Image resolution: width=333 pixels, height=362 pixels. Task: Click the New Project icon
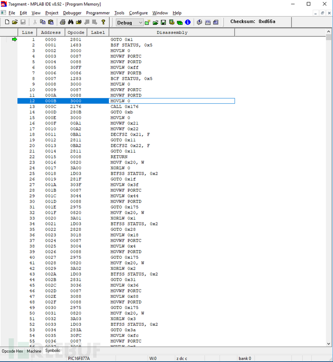(148, 22)
